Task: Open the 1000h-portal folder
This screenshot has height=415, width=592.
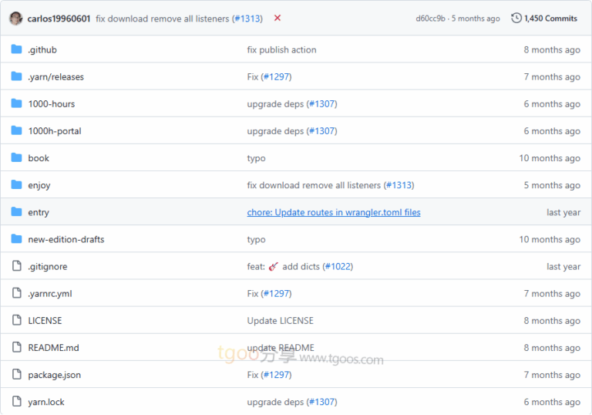Action: point(55,131)
